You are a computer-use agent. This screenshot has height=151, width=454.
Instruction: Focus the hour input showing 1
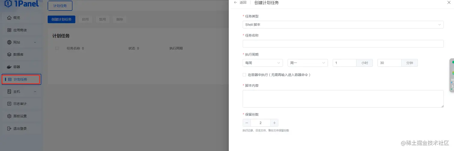[x=344, y=63]
